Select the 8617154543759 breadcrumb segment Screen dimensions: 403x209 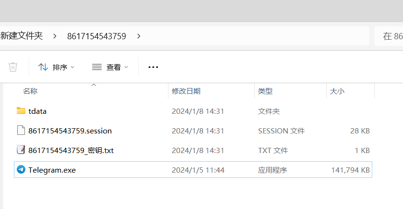pos(96,36)
